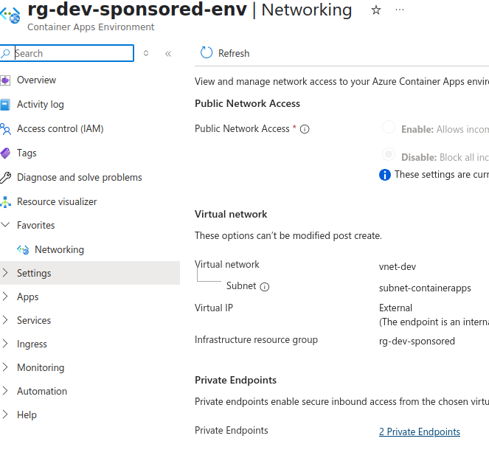
Task: Open Tags menu item
Action: [x=27, y=153]
